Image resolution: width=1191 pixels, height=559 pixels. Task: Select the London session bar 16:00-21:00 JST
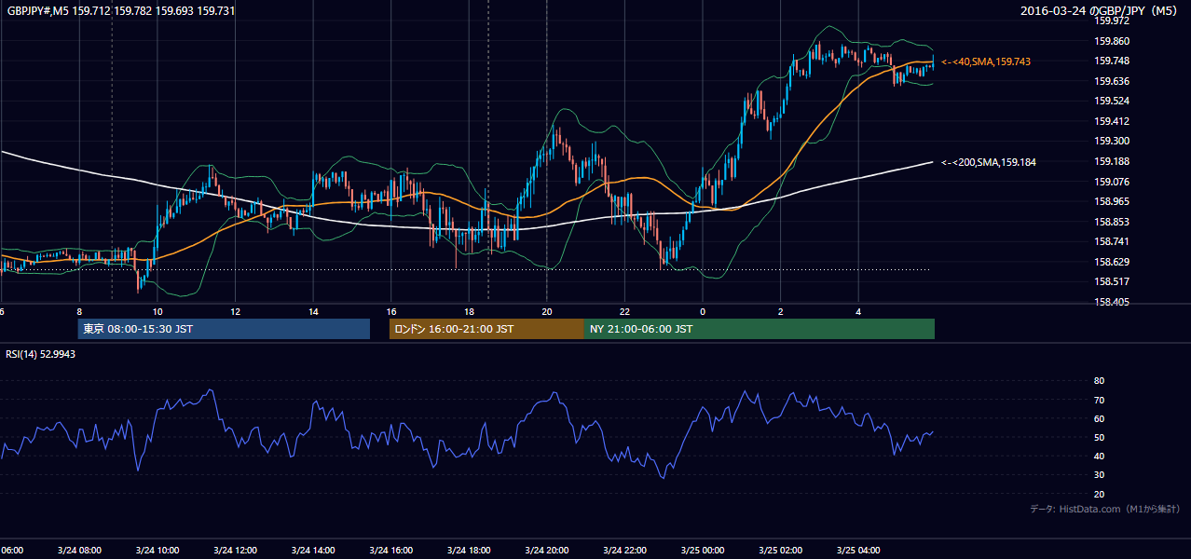pyautogui.click(x=486, y=329)
